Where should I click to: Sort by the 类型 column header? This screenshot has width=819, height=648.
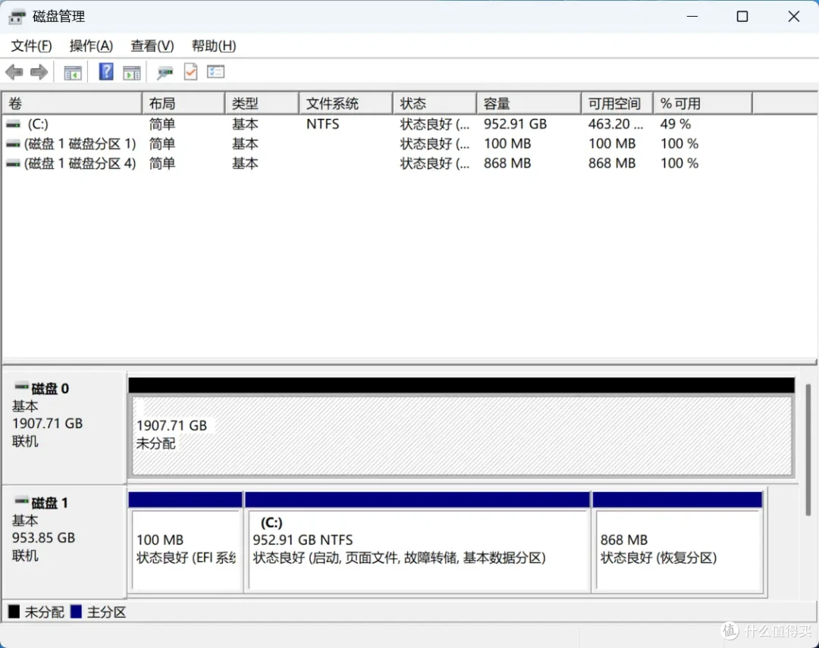262,103
